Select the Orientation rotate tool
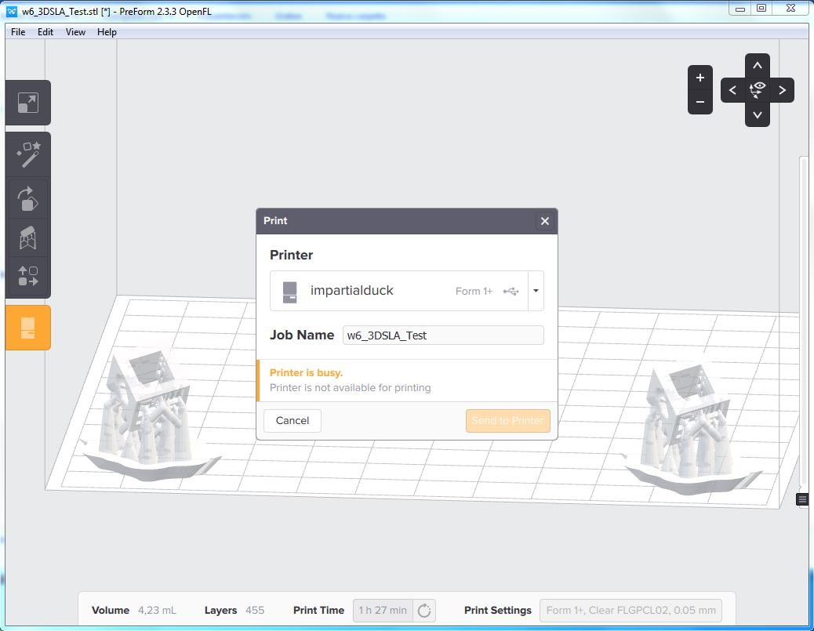This screenshot has width=814, height=631. [x=28, y=199]
